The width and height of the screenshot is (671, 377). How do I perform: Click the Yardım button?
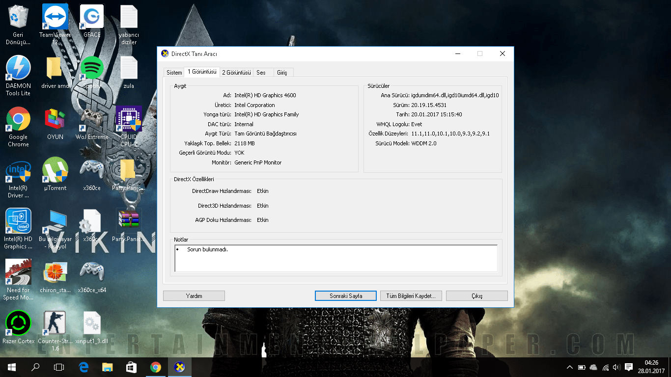[x=194, y=296]
